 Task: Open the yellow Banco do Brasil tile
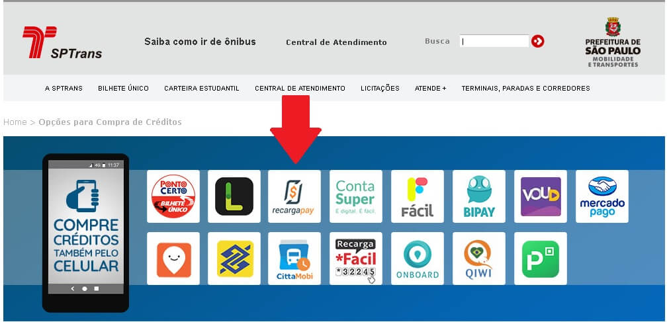[x=234, y=259]
